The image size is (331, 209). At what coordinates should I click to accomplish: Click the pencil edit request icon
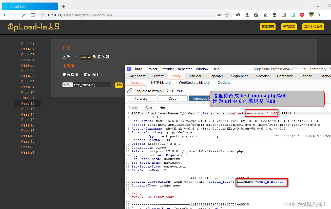[129, 91]
